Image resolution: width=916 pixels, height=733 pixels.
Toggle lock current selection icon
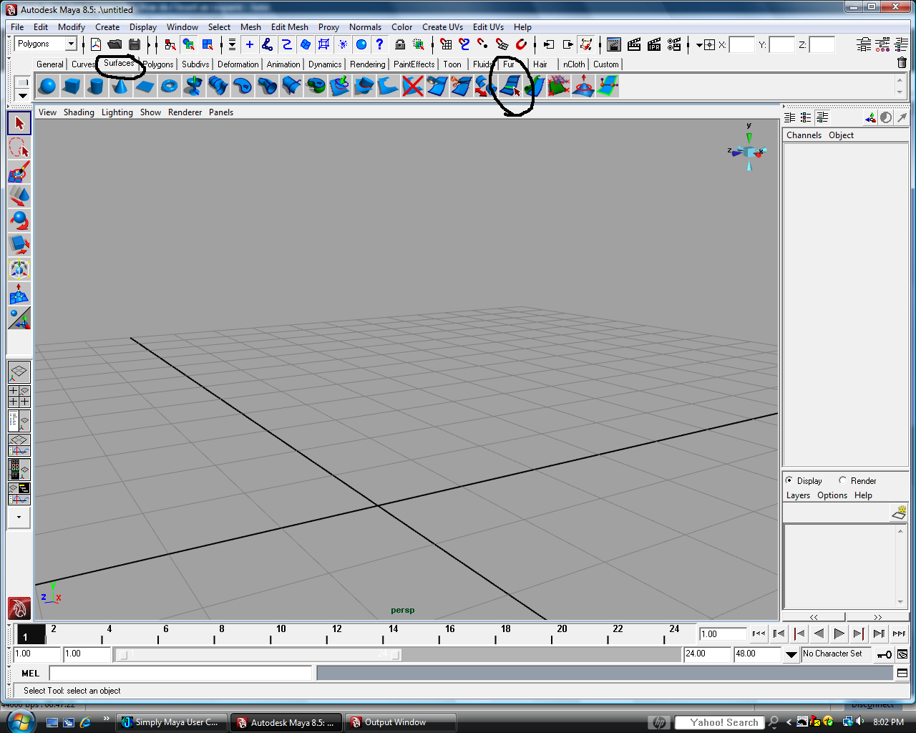(400, 44)
